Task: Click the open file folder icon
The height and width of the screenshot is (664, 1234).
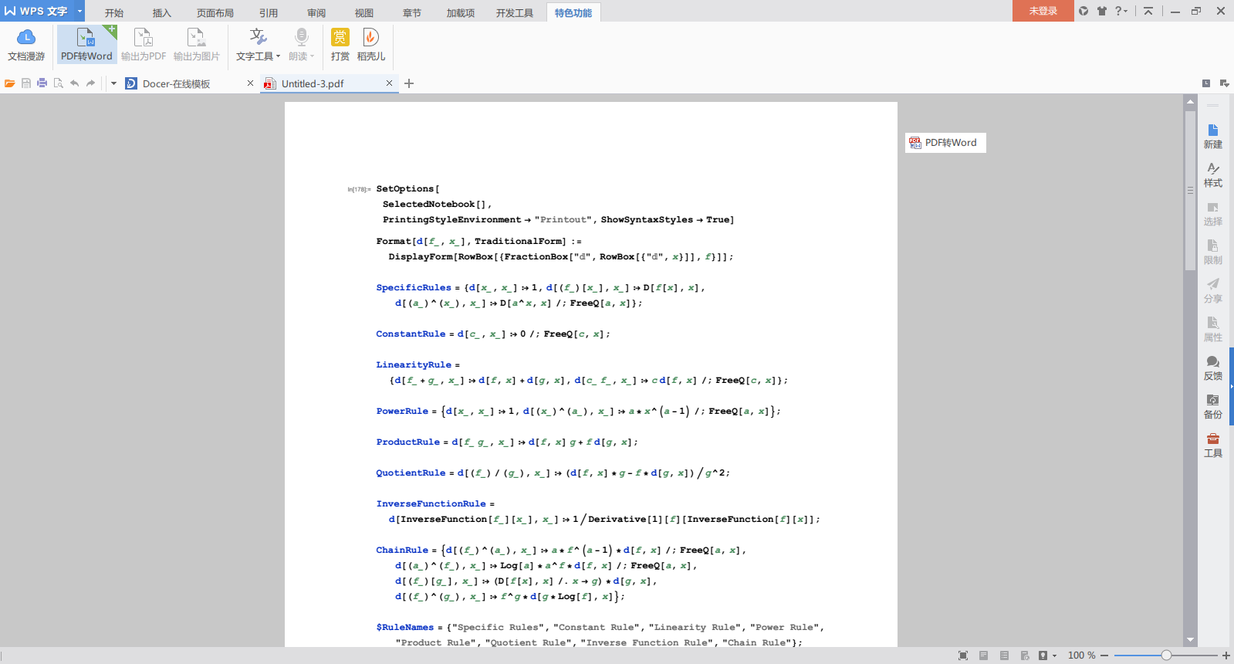Action: [x=10, y=83]
